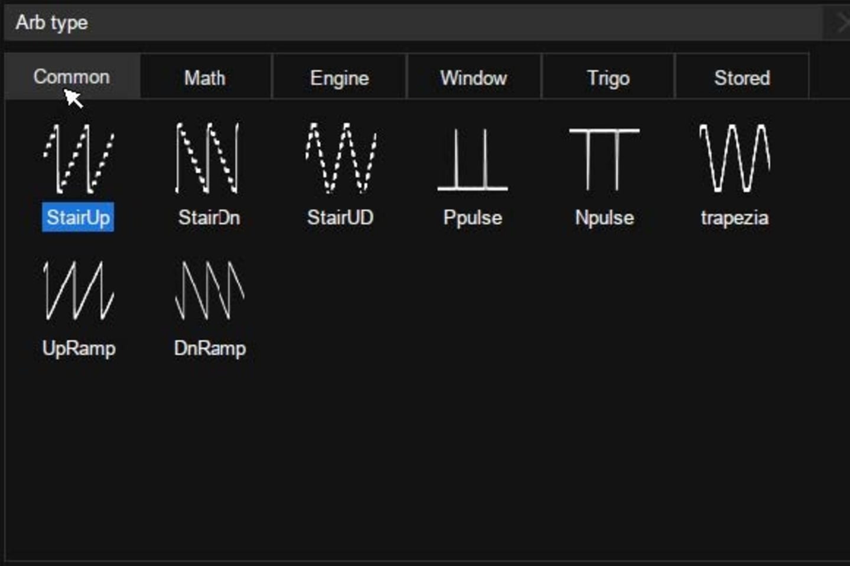Choose the trapezia waveform icon

pyautogui.click(x=734, y=158)
